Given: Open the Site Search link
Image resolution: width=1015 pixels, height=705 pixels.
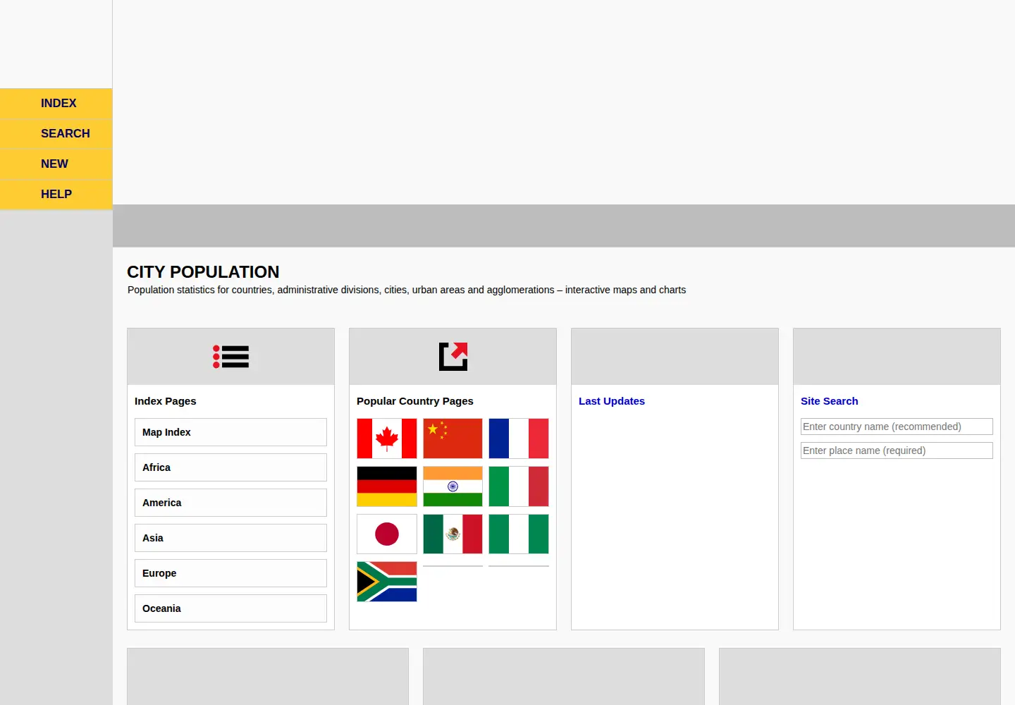Looking at the screenshot, I should click(830, 401).
